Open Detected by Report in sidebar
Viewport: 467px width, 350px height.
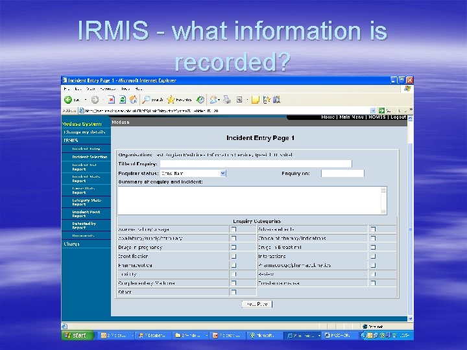pyautogui.click(x=84, y=226)
